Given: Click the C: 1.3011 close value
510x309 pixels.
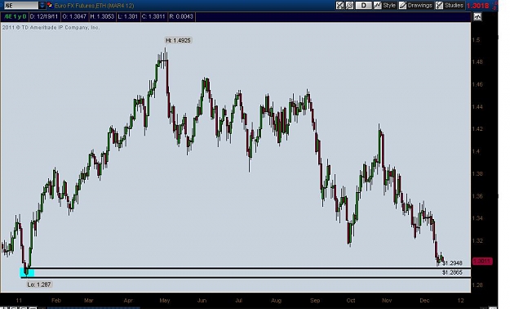Looking at the screenshot, I should [154, 16].
